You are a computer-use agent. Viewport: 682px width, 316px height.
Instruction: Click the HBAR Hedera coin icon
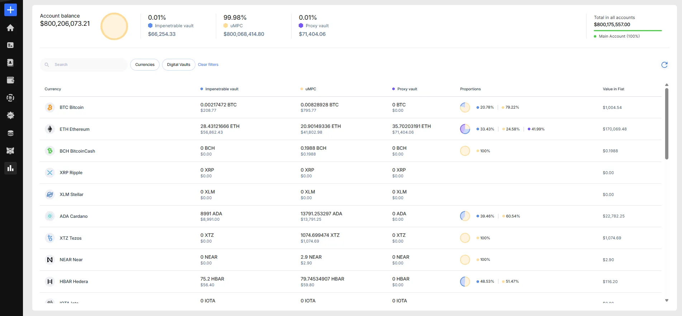tap(50, 282)
